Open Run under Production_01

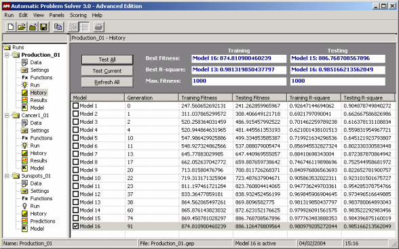(x=35, y=85)
